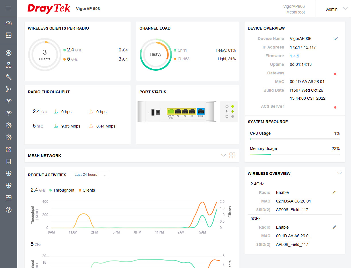Toggle the hamburger sidebar menu
This screenshot has height=268, width=351.
point(9,8)
